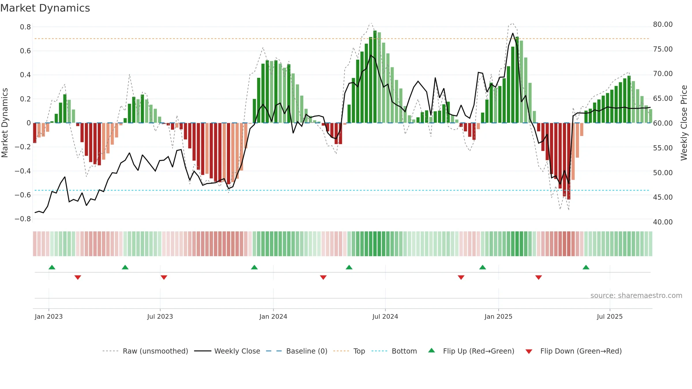Click the source: sharemaestro.com text
692x389 pixels.
pos(636,296)
